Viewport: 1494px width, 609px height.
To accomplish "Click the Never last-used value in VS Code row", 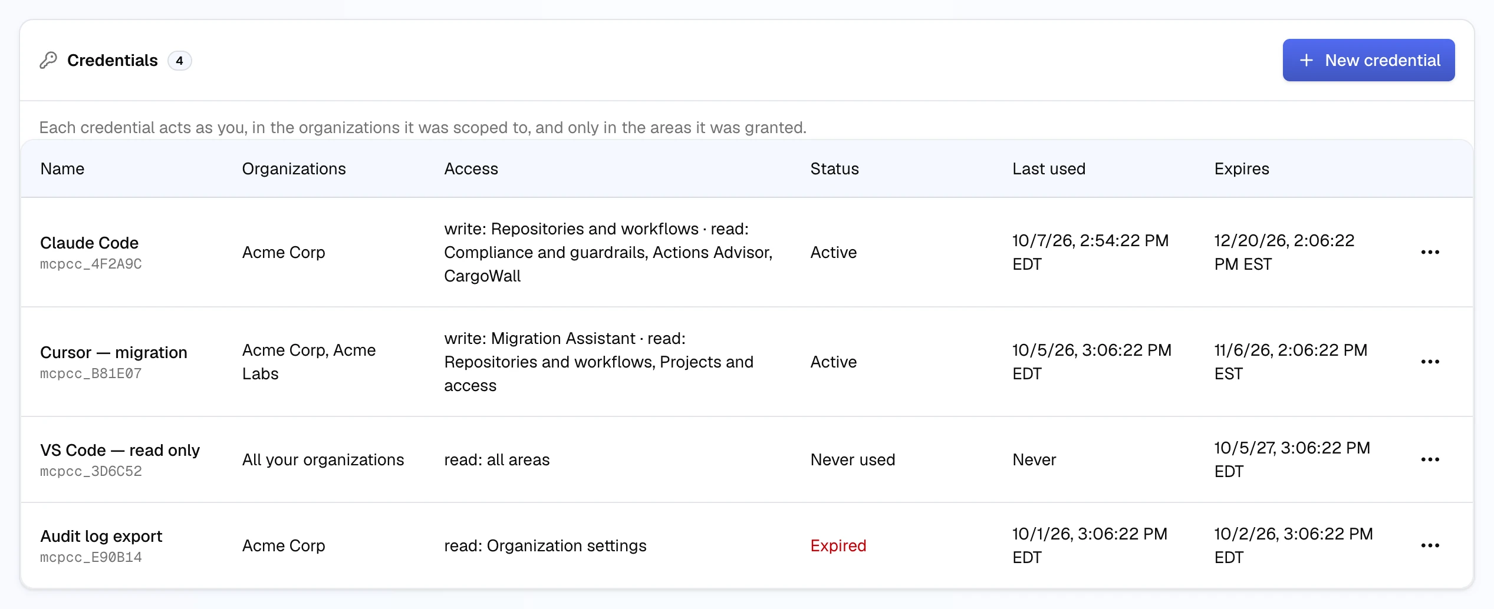I will tap(1034, 459).
